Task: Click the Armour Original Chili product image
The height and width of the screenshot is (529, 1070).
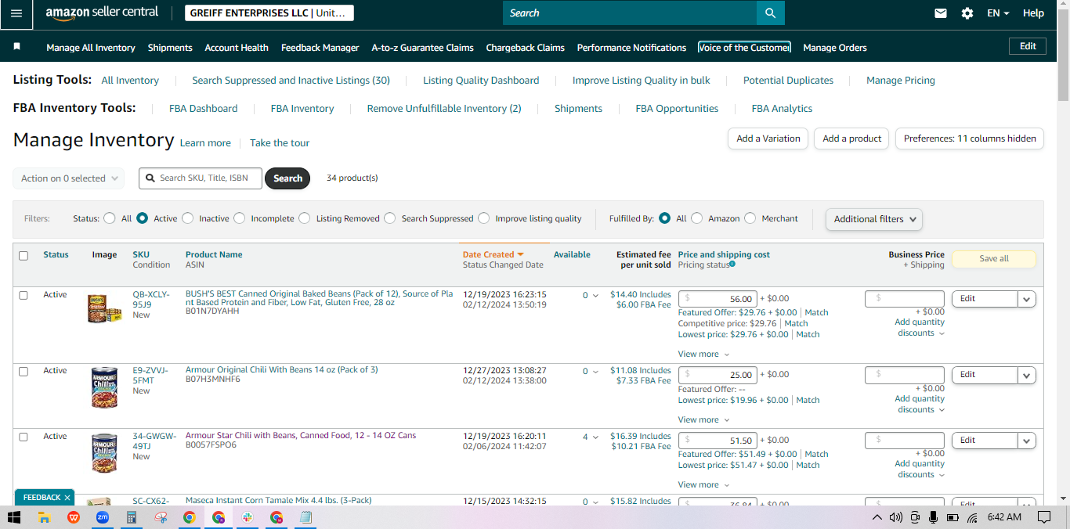Action: point(104,387)
